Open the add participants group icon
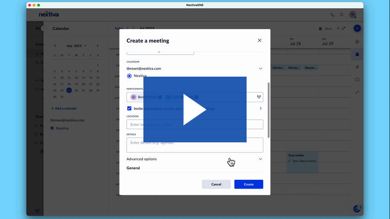Viewport: 390px width, 219px height. 259,97
